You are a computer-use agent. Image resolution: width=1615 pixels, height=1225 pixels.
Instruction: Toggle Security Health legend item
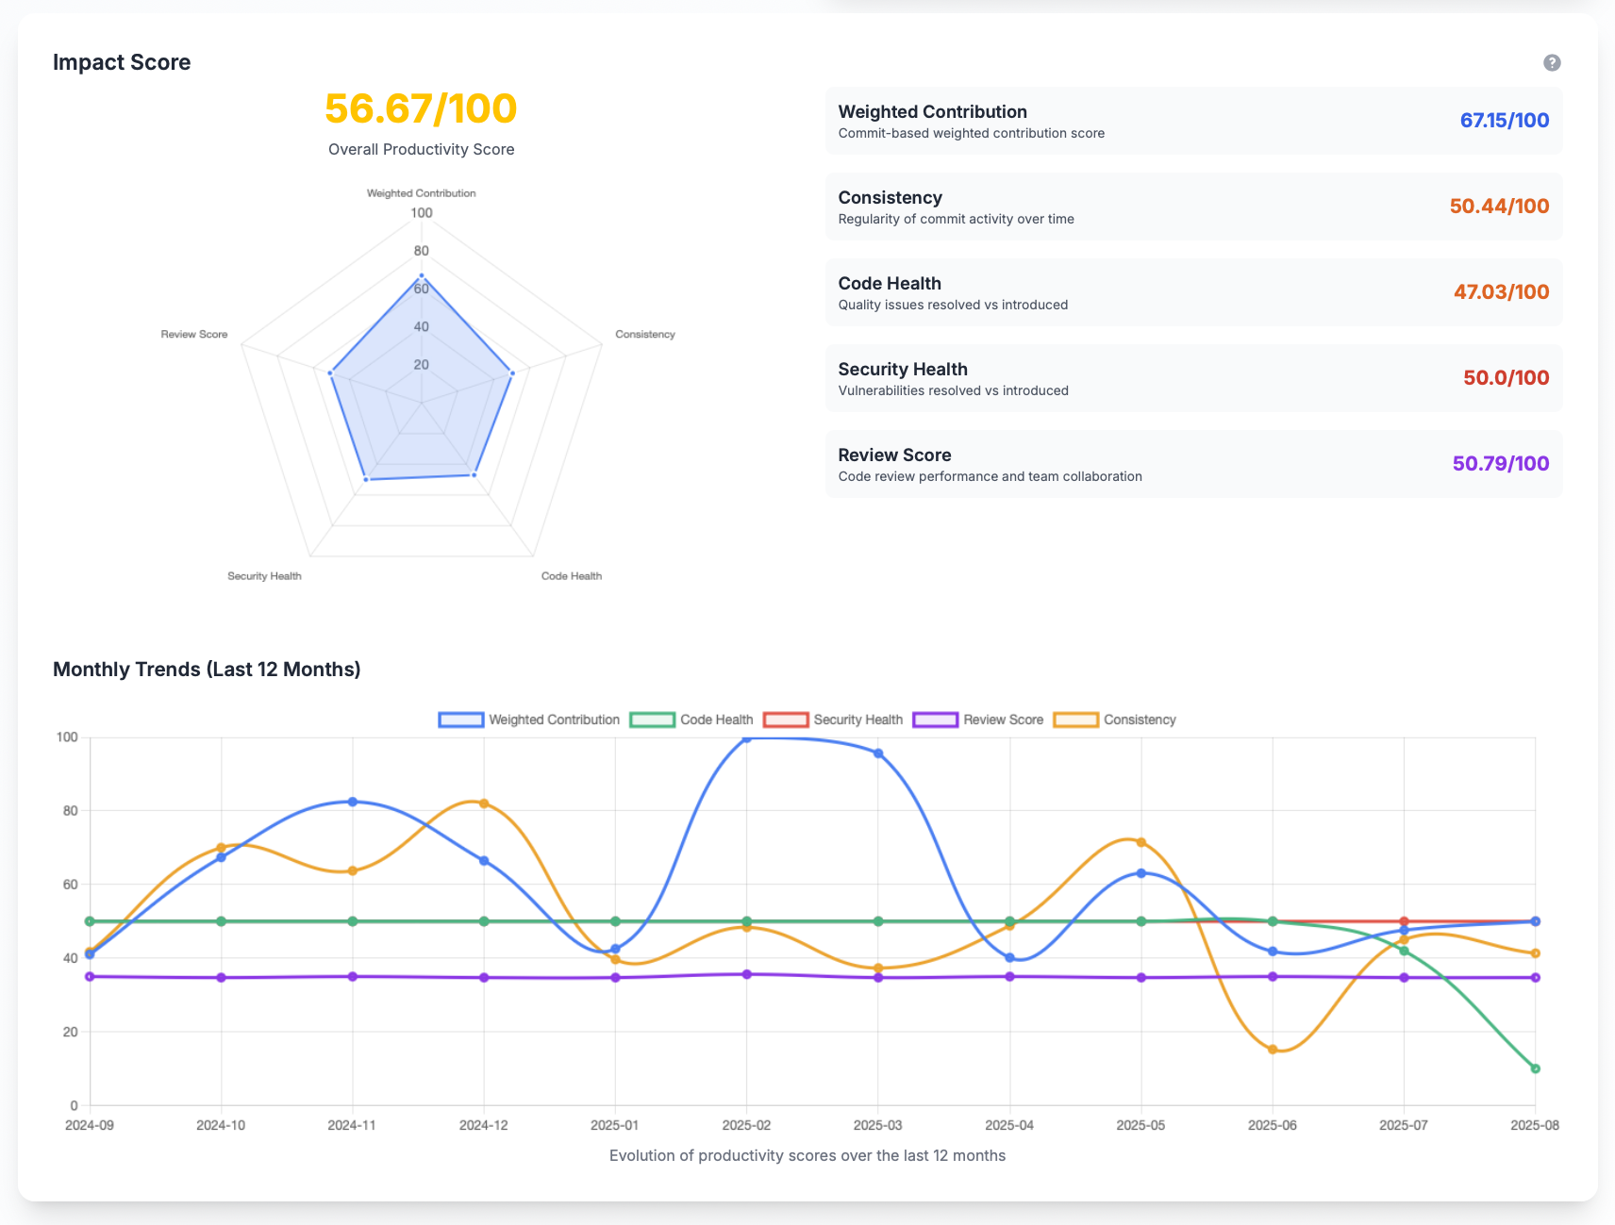pos(833,720)
